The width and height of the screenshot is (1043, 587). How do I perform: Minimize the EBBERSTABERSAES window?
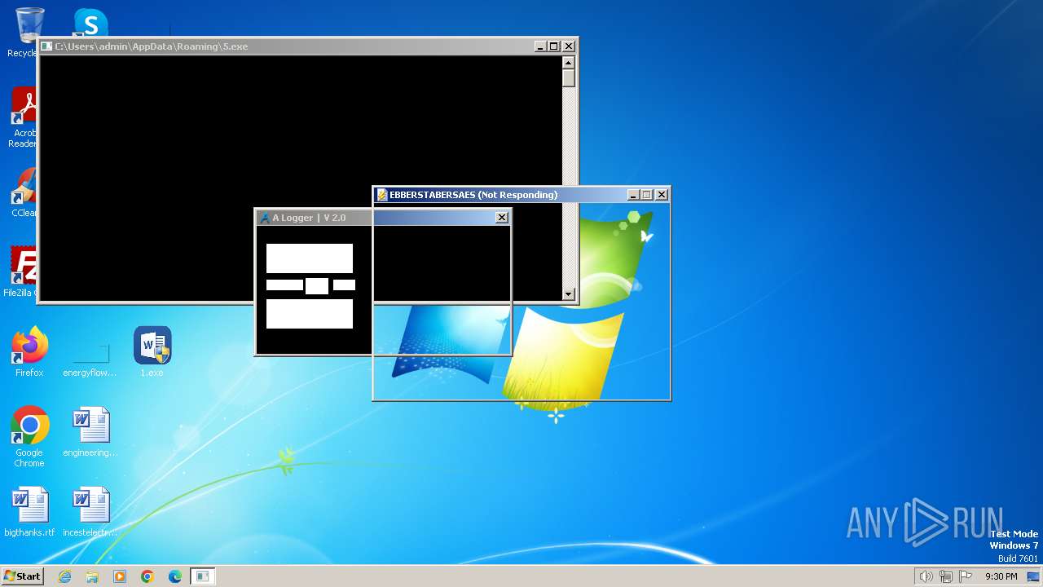[633, 195]
